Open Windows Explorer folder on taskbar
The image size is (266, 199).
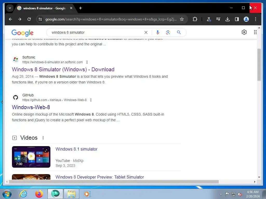tap(71, 194)
